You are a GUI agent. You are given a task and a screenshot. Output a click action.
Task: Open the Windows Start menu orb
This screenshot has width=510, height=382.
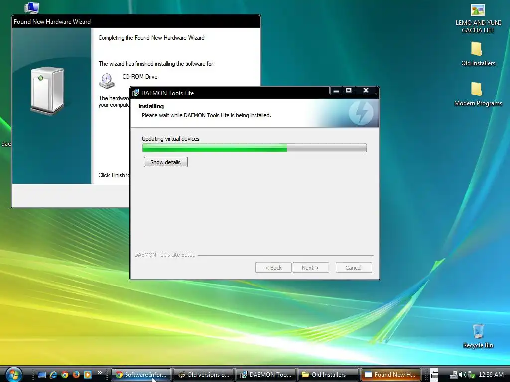[13, 374]
